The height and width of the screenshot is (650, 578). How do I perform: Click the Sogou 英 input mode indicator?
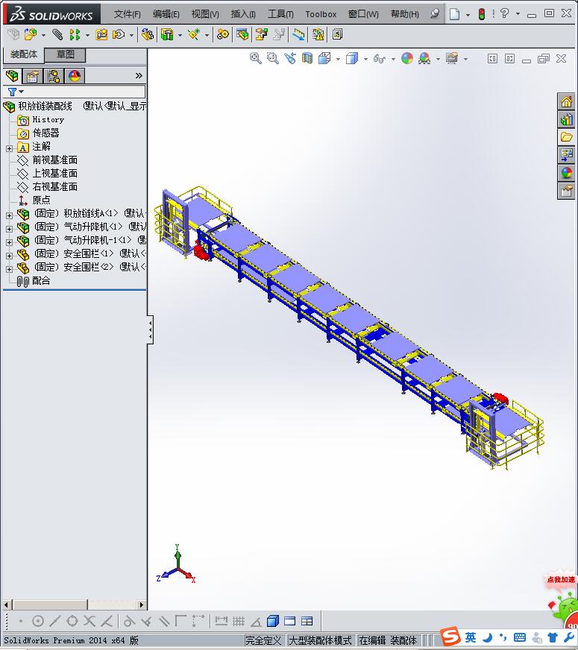click(470, 637)
